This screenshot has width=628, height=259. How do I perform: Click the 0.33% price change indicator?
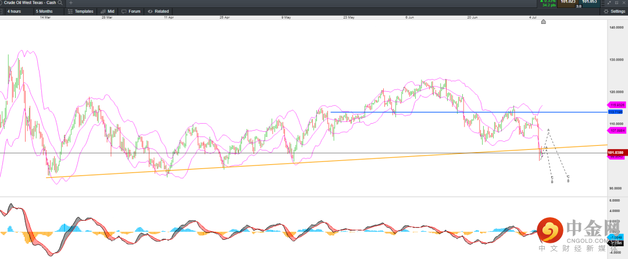click(x=548, y=1)
